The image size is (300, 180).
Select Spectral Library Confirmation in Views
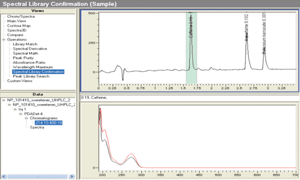click(x=38, y=72)
